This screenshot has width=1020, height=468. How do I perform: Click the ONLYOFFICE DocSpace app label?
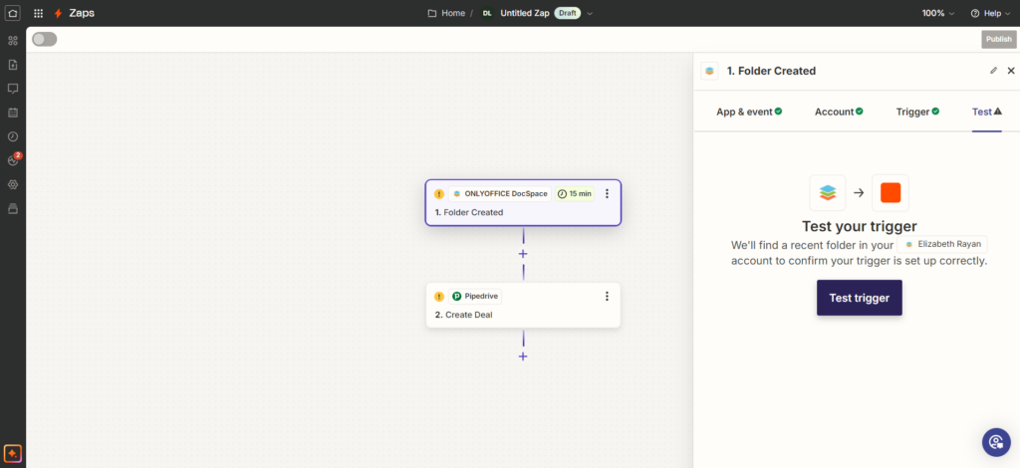[x=500, y=194]
